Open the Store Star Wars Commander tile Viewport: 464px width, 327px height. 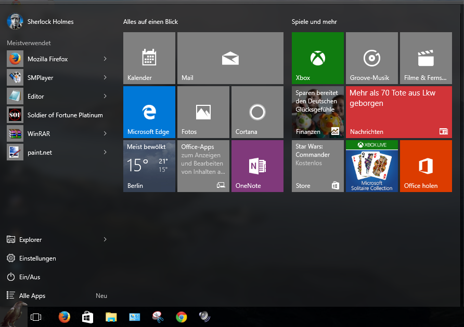coord(318,166)
